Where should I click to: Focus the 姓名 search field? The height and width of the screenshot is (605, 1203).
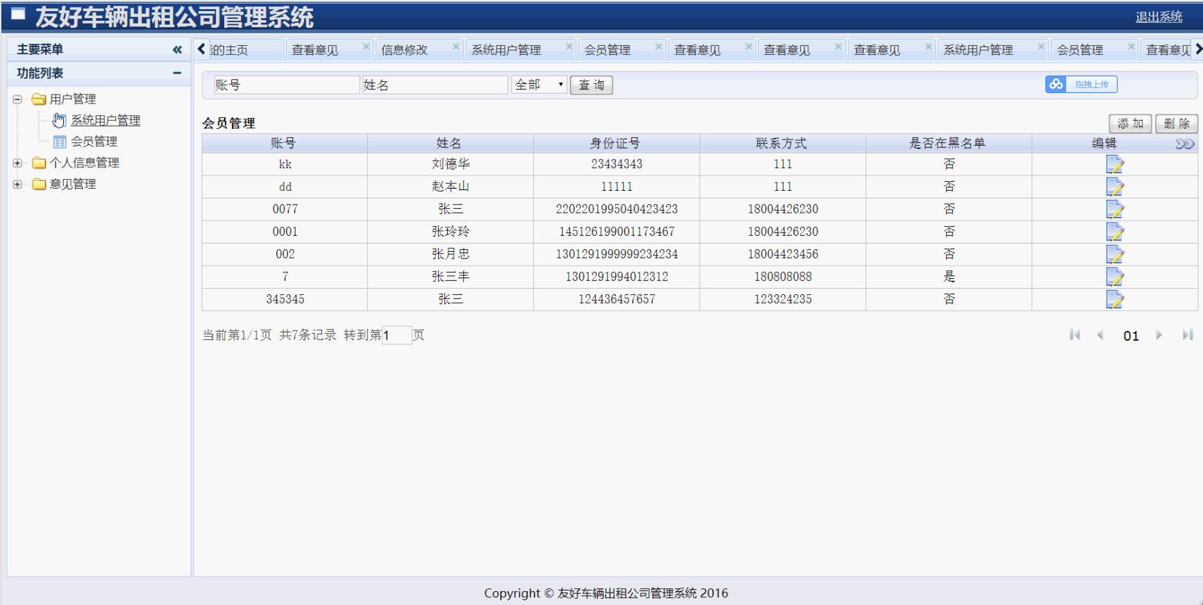point(435,85)
